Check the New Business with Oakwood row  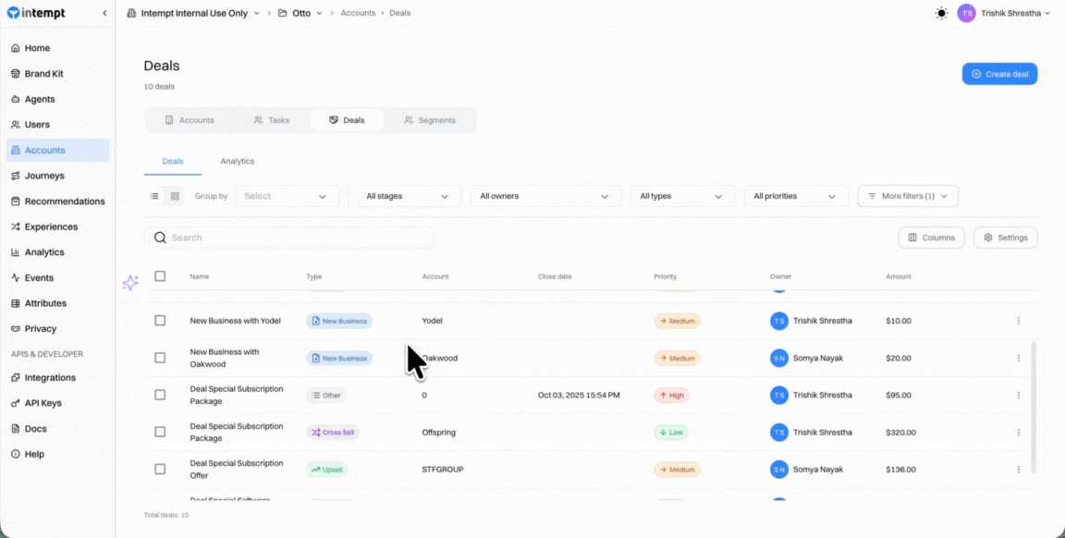click(160, 358)
